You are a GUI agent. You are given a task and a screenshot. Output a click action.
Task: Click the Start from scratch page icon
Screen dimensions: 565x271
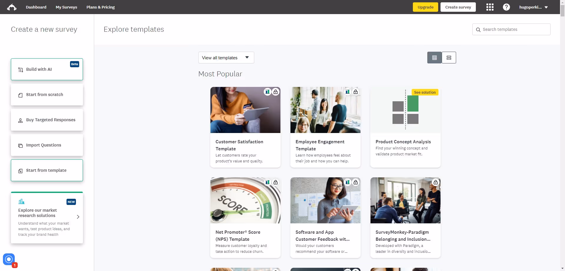pyautogui.click(x=21, y=95)
